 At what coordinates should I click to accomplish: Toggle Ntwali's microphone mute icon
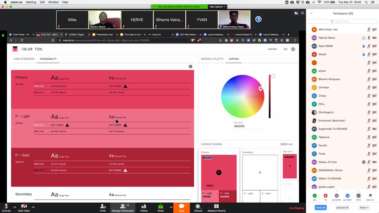pos(369,54)
